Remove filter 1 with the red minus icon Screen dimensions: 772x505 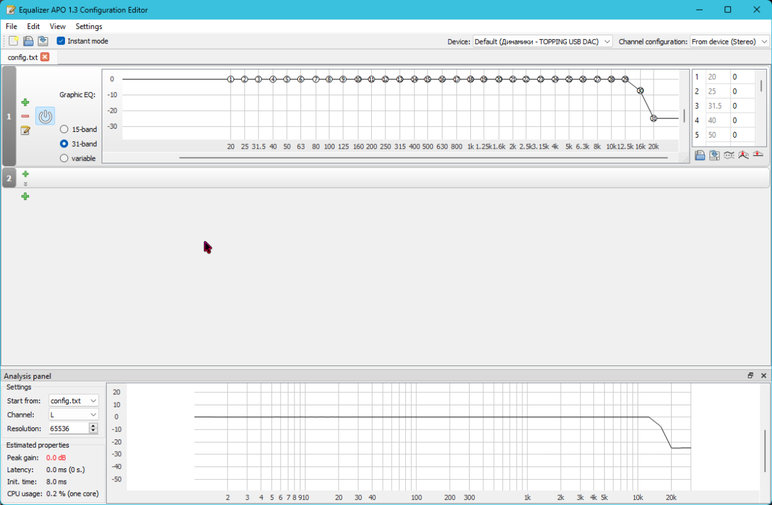[x=25, y=116]
